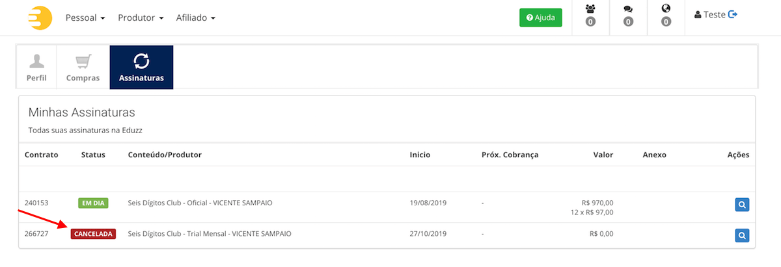Viewport: 781px width, 267px height.
Task: Click the red CANCELADA status badge
Action: (94, 234)
